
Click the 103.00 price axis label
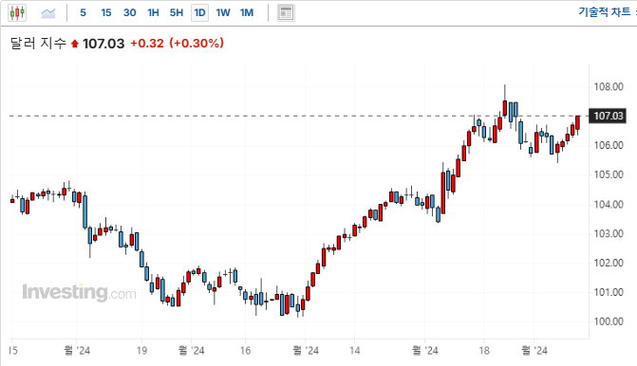click(609, 233)
